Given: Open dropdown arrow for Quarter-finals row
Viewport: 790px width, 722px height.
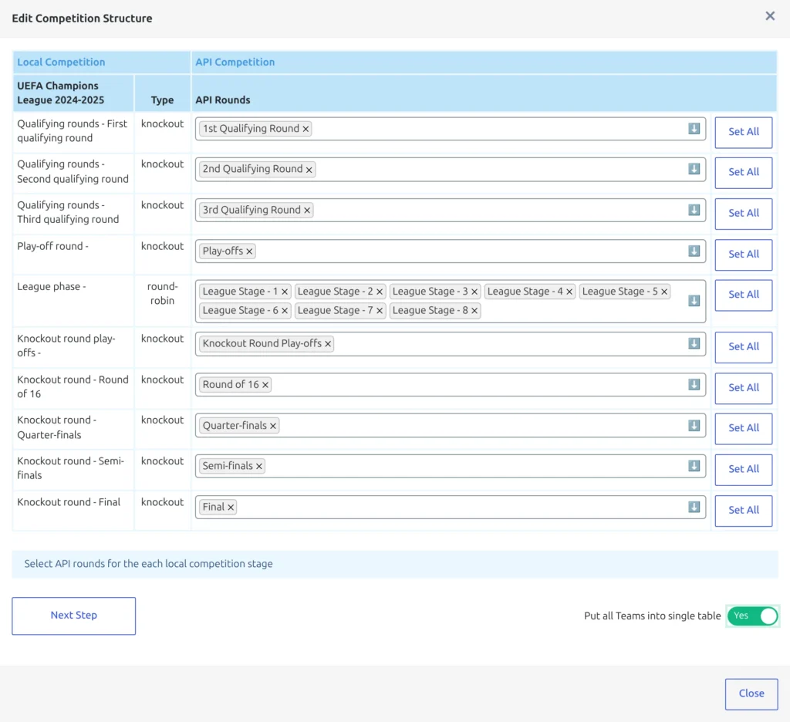Looking at the screenshot, I should click(694, 425).
